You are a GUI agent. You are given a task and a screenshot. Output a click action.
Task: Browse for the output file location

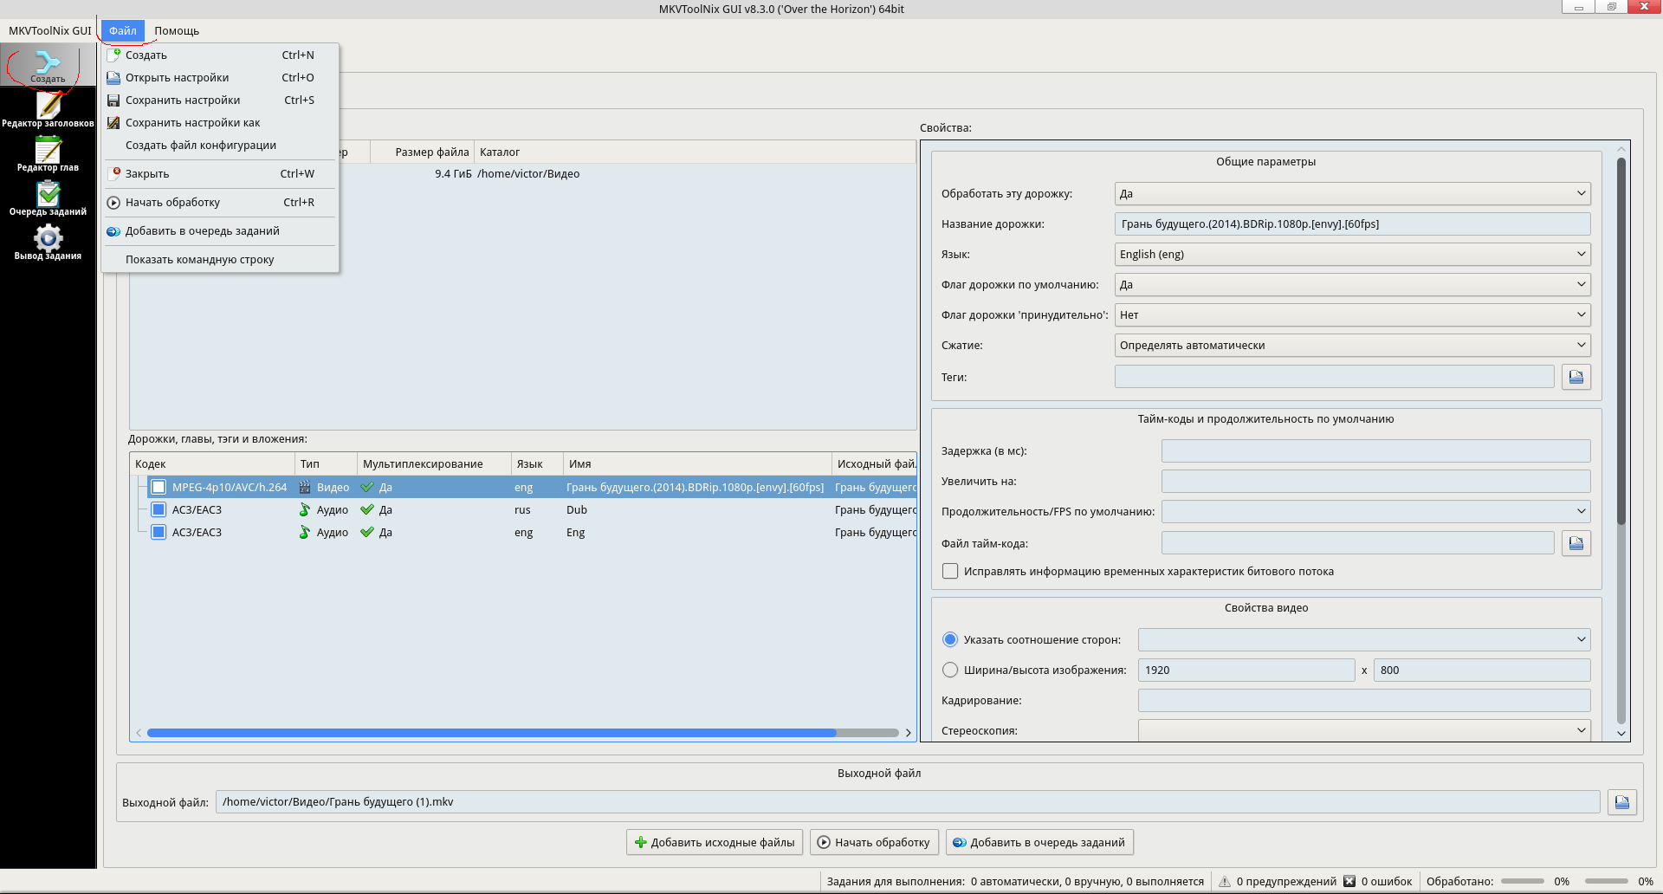point(1621,802)
